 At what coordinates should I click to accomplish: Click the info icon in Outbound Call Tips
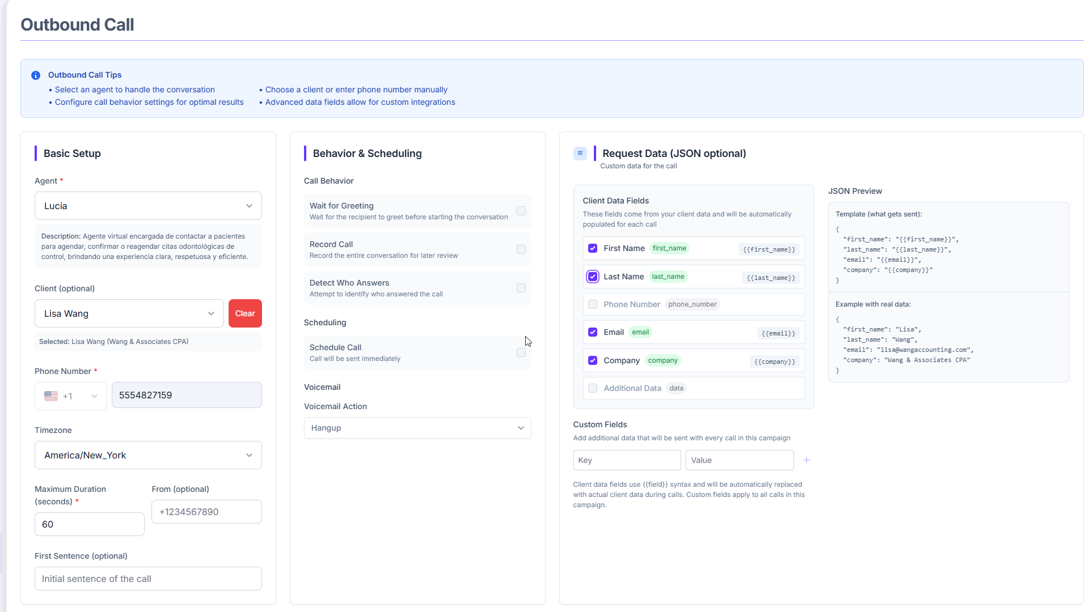(x=36, y=75)
